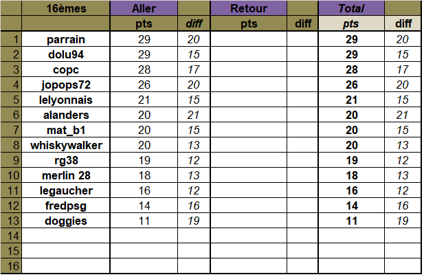Click the empty Retour pts cell for parrain
The width and height of the screenshot is (424, 277).
pyautogui.click(x=248, y=39)
